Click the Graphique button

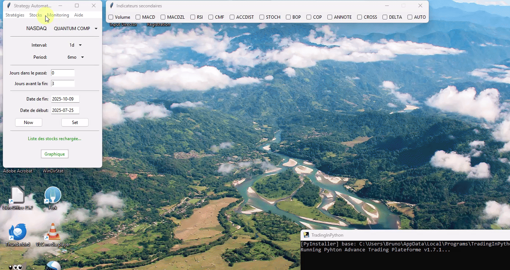54,154
